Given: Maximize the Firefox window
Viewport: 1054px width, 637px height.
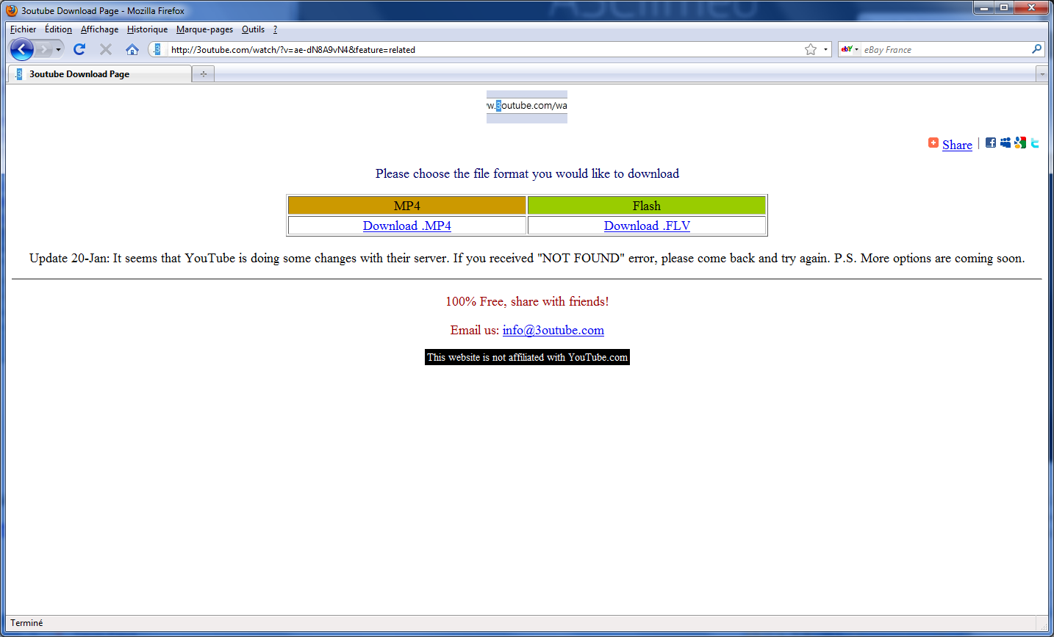Looking at the screenshot, I should point(1004,7).
